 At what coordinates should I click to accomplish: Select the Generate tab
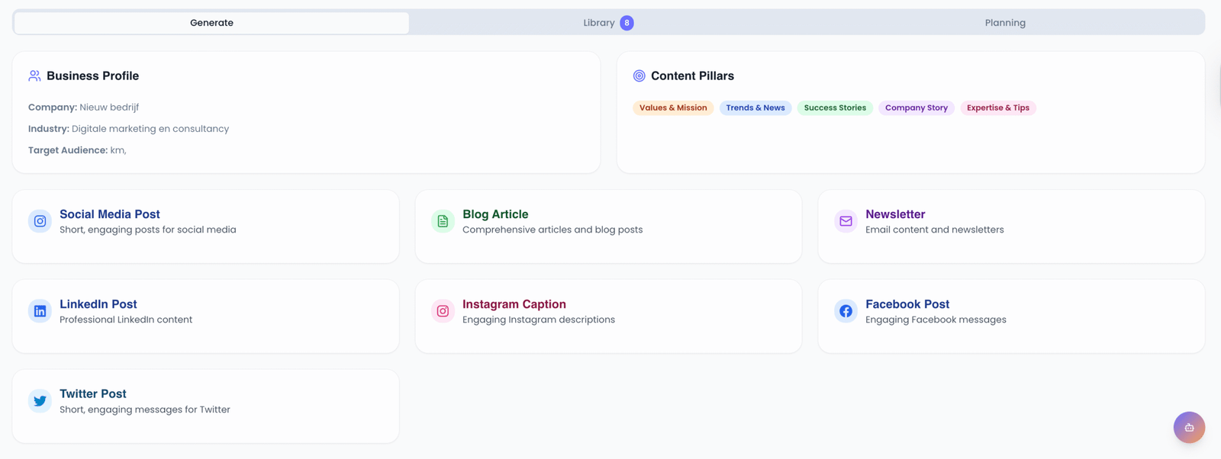tap(211, 23)
